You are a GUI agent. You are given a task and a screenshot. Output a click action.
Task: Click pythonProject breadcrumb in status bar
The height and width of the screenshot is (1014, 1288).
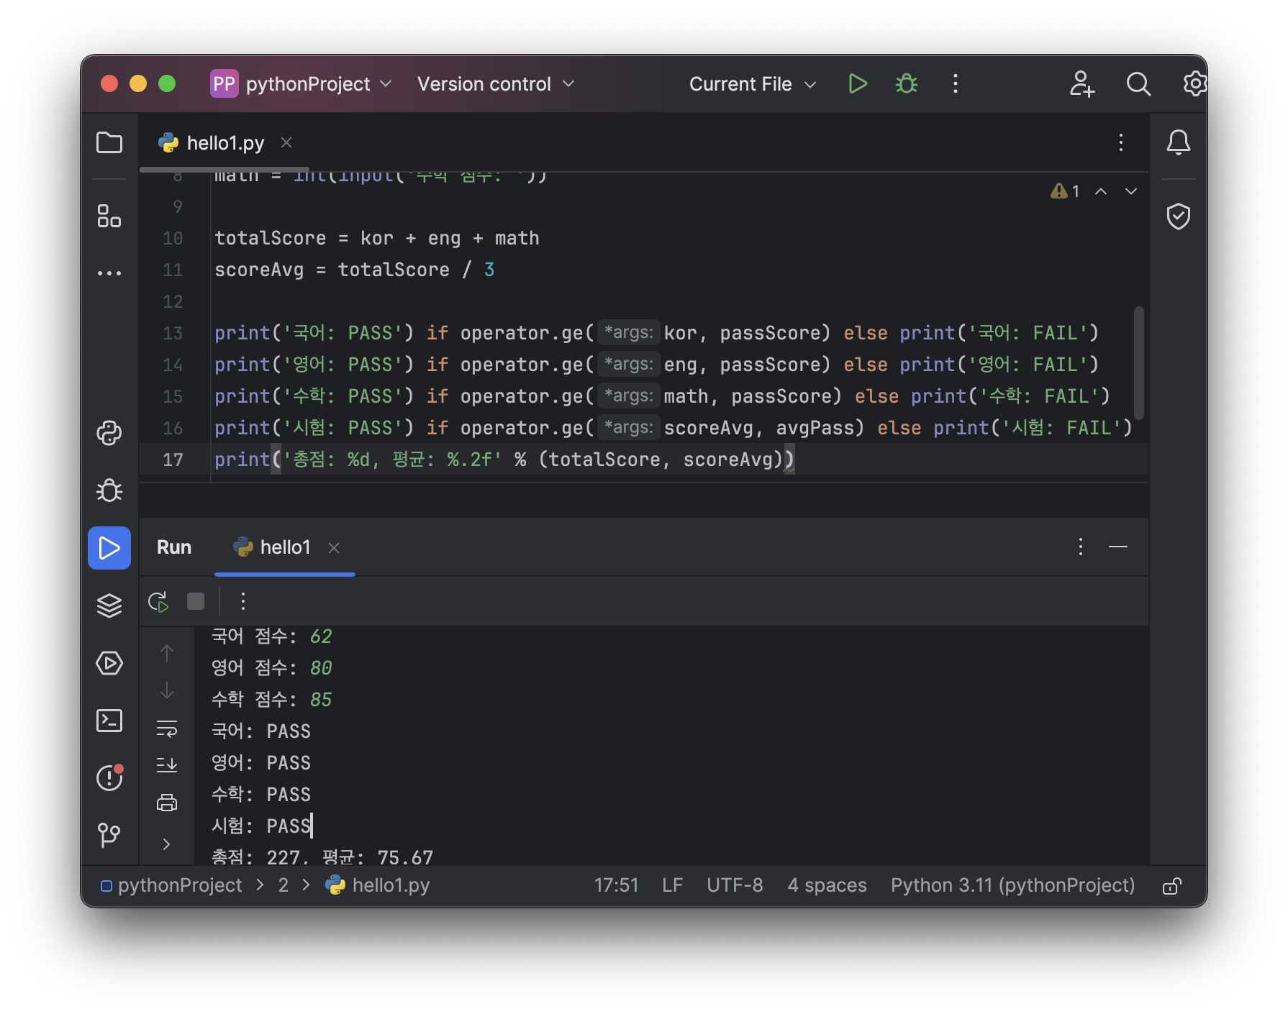[171, 885]
